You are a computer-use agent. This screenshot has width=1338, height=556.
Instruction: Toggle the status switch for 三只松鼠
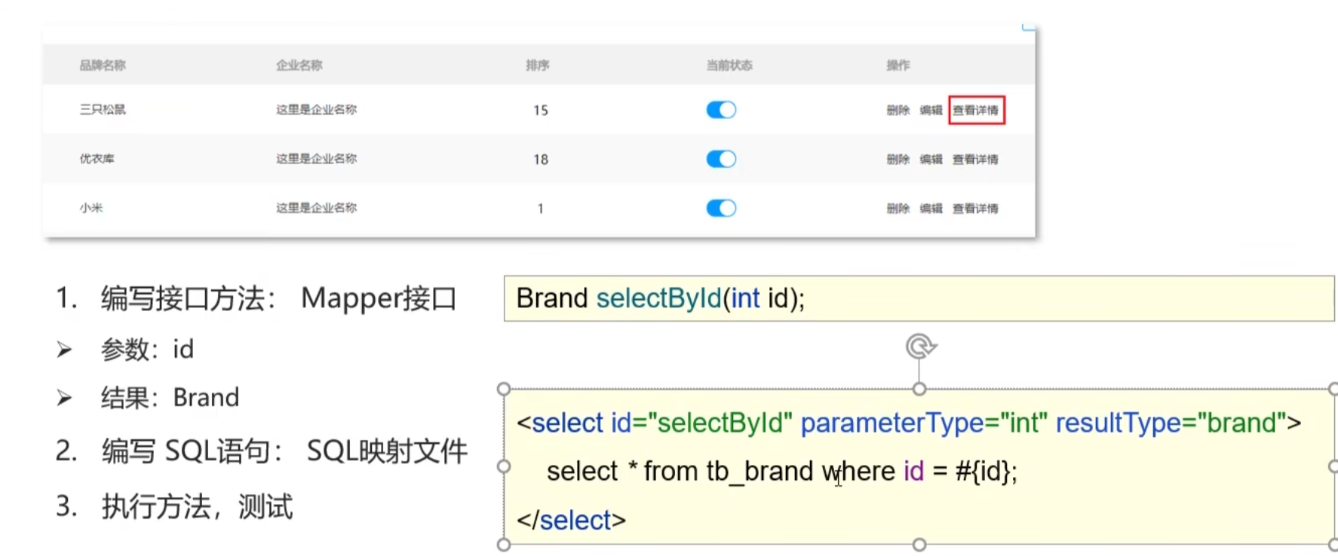tap(721, 110)
